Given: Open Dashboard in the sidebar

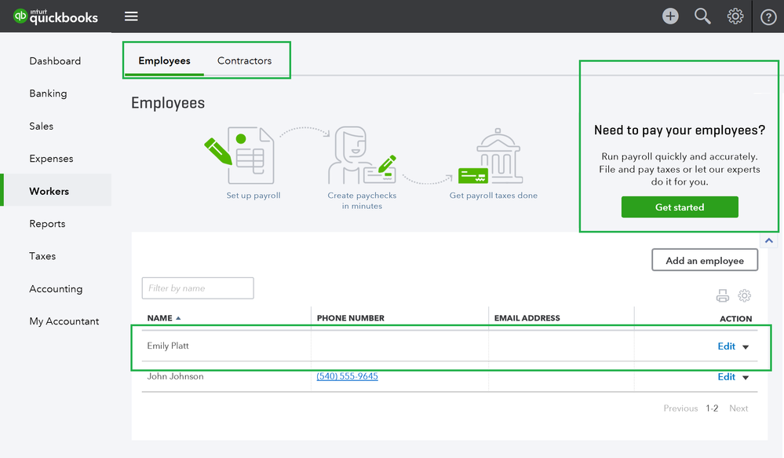Looking at the screenshot, I should click(x=55, y=61).
